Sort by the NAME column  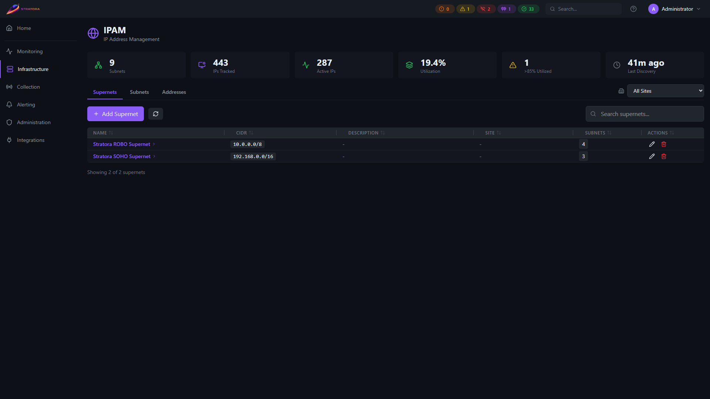tap(103, 133)
